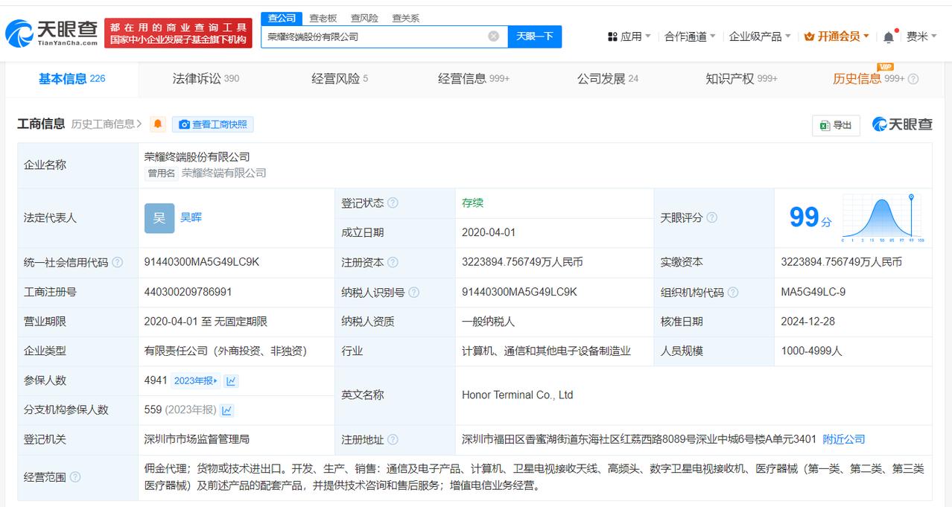The height and width of the screenshot is (507, 952).
Task: Click the orange alert bell beside 历史工商信息
Action: coord(157,124)
